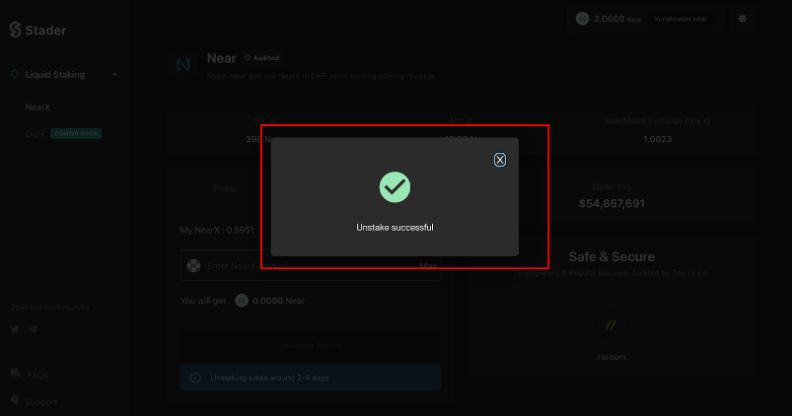Click the Stader TVL value $54,657,691

tap(612, 203)
